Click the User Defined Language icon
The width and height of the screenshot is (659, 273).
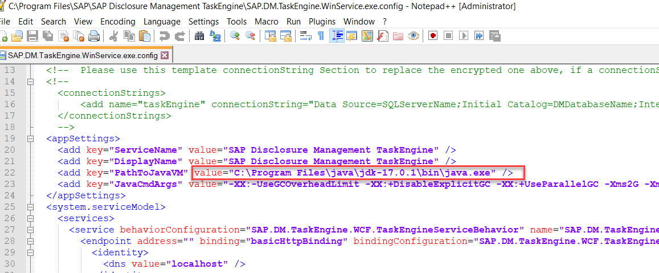pyautogui.click(x=351, y=36)
